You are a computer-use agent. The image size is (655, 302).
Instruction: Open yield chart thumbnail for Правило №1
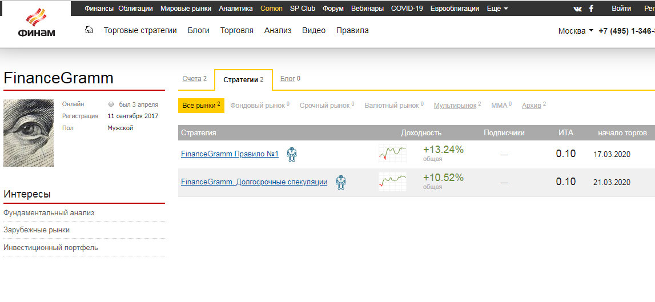393,154
